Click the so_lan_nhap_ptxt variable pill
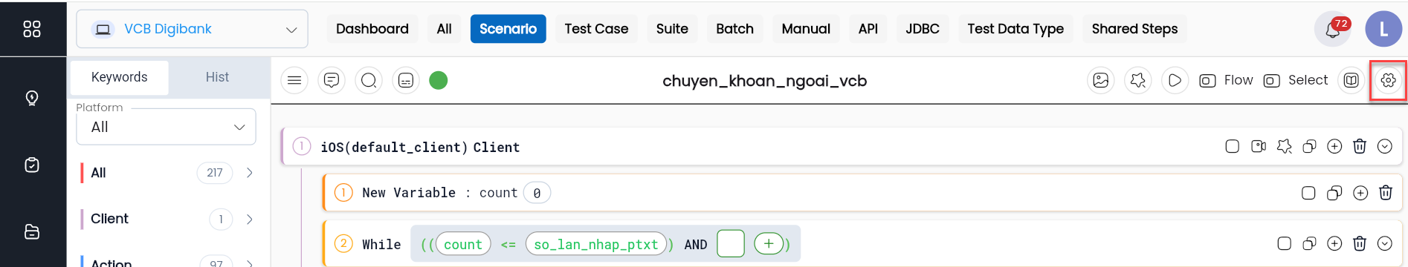 click(x=596, y=244)
